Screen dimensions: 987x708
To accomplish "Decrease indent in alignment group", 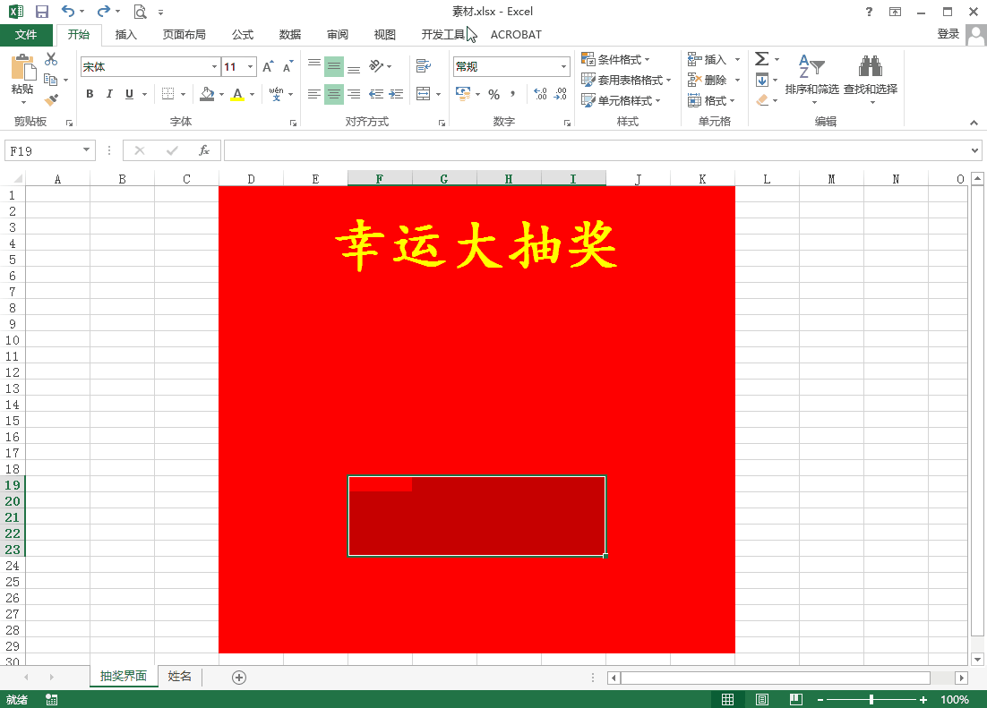I will point(376,94).
